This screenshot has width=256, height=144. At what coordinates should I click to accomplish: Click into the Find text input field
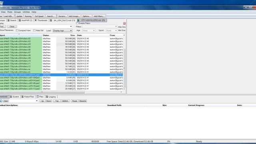[x=44, y=26]
